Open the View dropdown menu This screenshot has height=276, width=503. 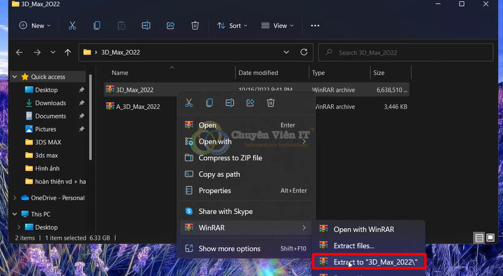(277, 26)
